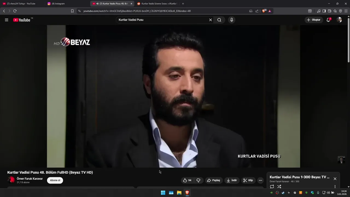Click the tray microphone icon
Screen dimensions: 350x197
[318, 193]
